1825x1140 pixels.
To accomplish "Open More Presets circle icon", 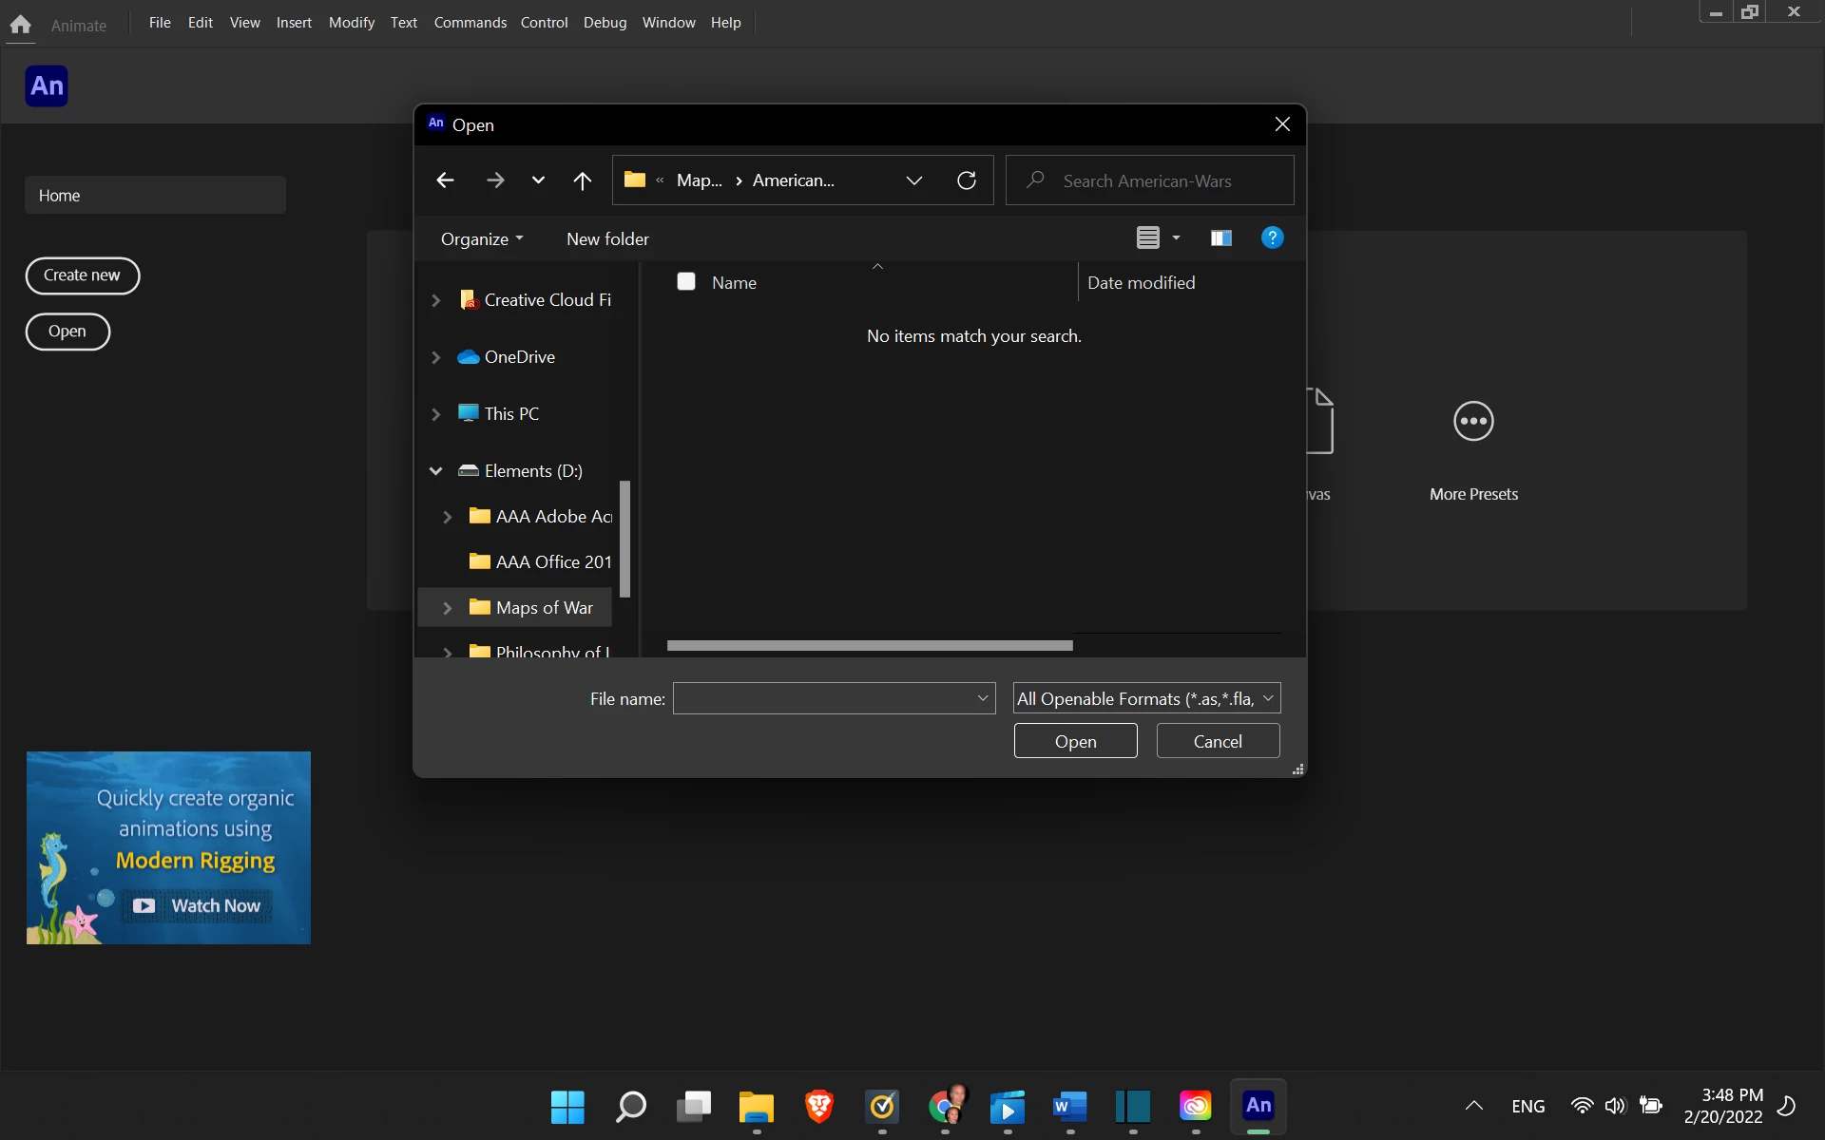I will [1473, 422].
